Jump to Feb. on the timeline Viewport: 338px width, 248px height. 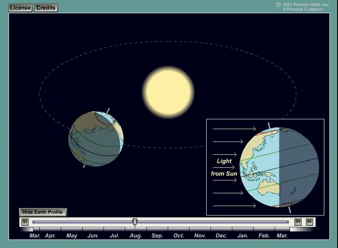(x=264, y=236)
